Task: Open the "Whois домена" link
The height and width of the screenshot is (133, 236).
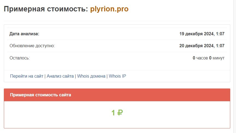Action: (x=91, y=76)
